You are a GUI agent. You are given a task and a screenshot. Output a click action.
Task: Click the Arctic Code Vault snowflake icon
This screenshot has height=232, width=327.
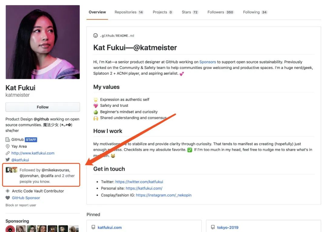8,191
